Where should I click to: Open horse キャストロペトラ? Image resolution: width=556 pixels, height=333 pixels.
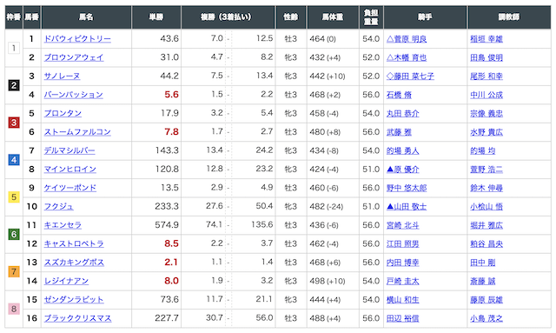click(74, 244)
